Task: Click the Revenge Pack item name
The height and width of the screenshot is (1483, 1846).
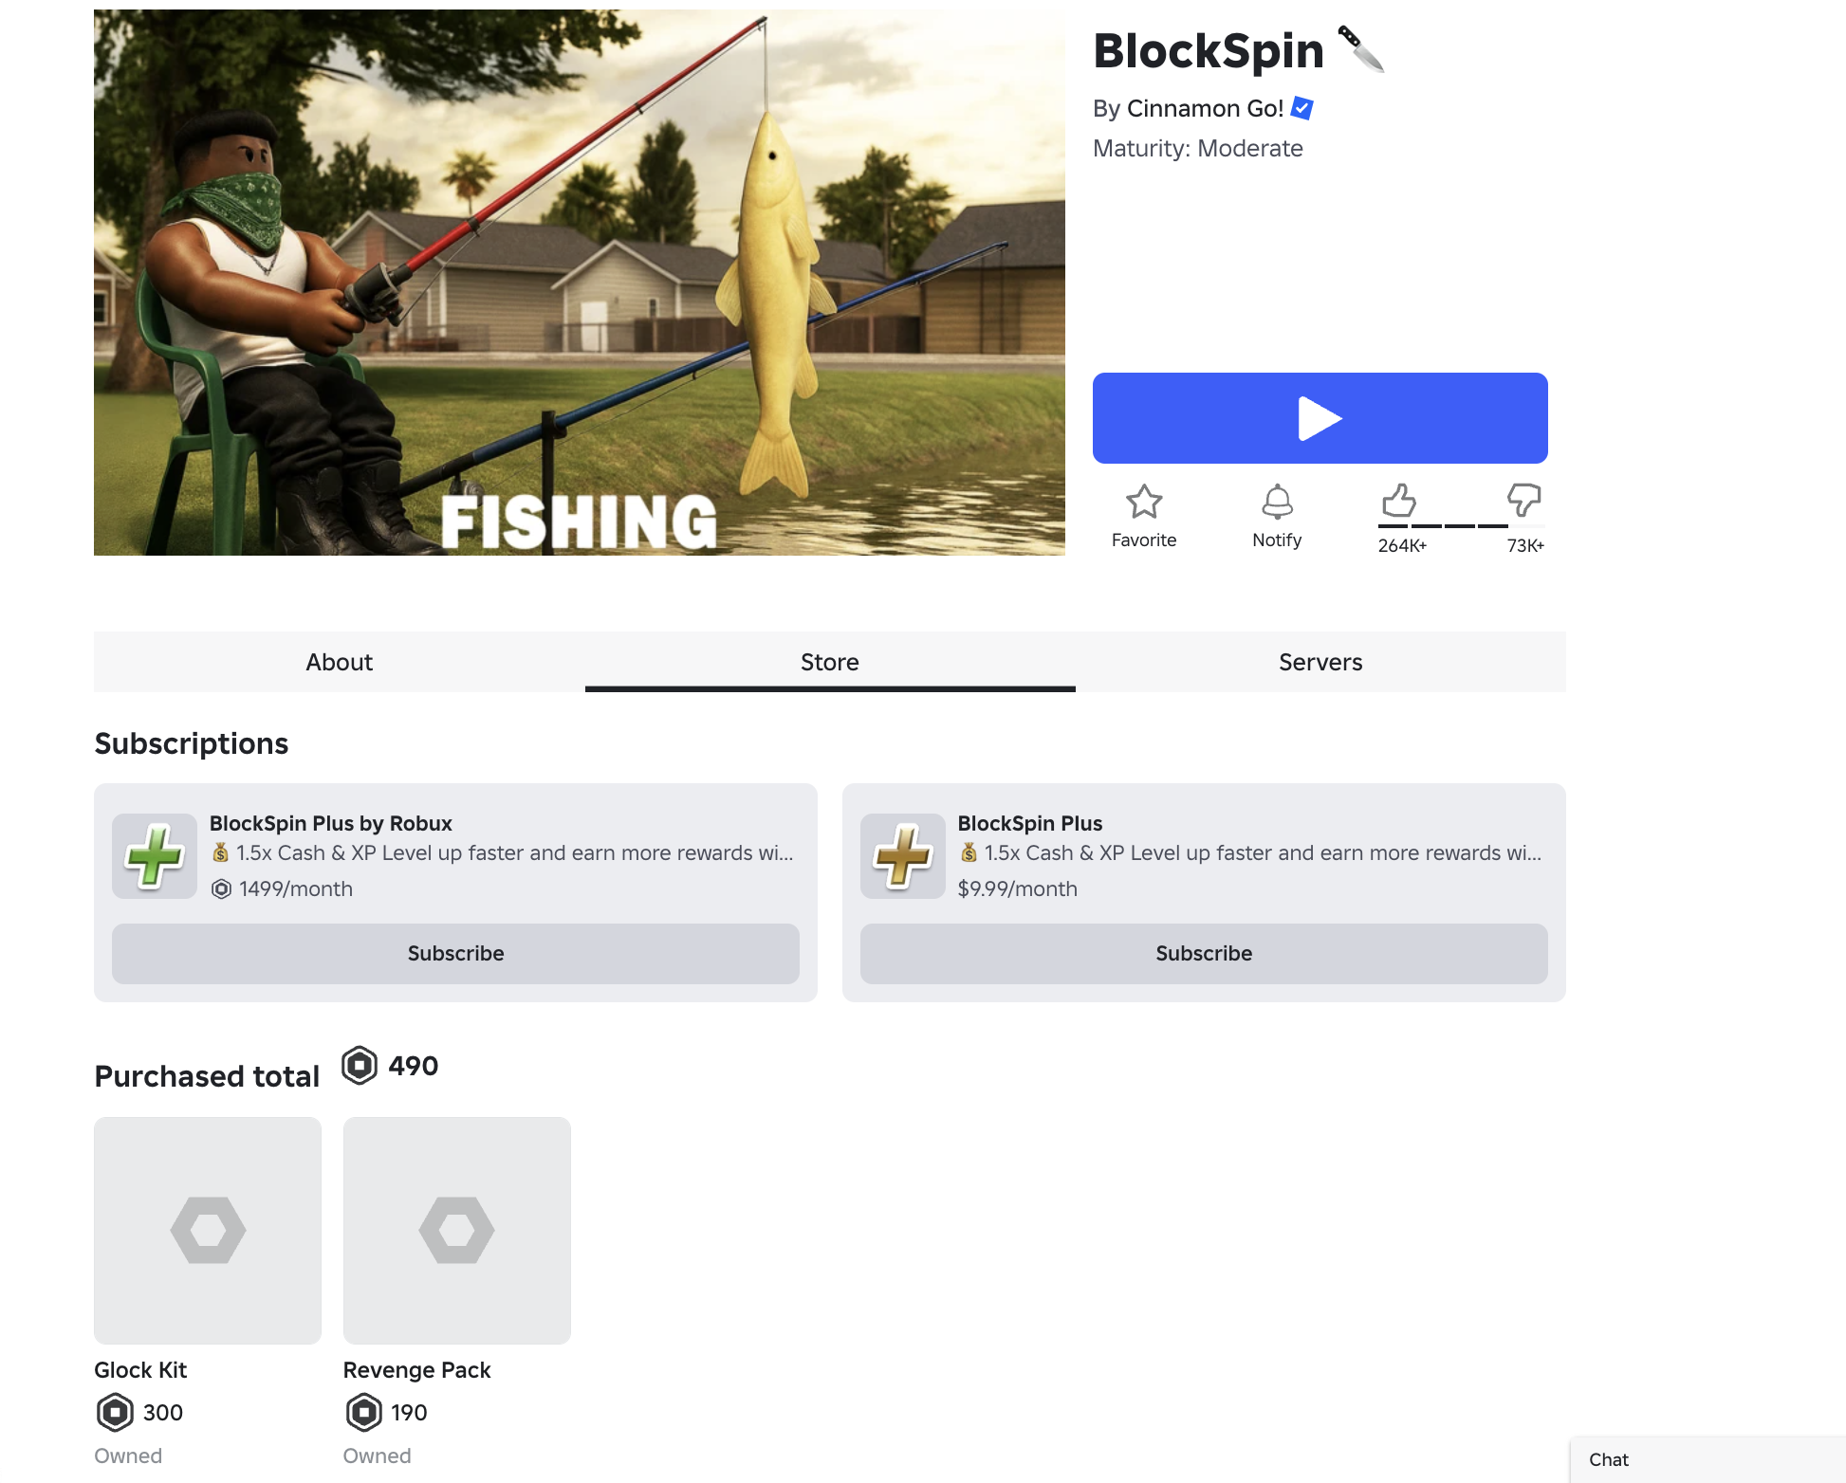Action: [416, 1370]
